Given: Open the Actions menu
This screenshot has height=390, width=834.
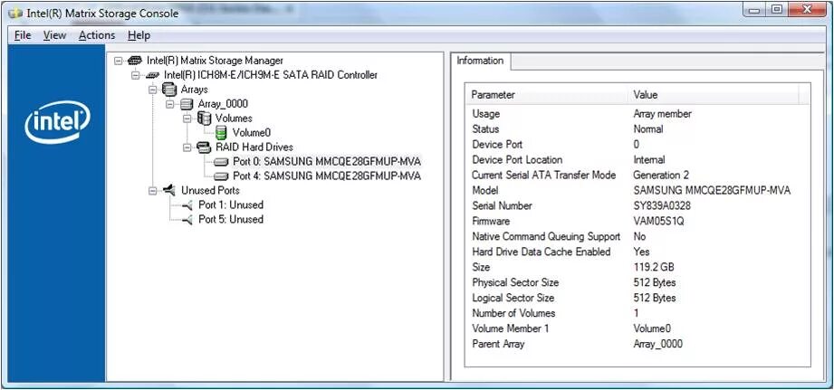Looking at the screenshot, I should click(97, 35).
